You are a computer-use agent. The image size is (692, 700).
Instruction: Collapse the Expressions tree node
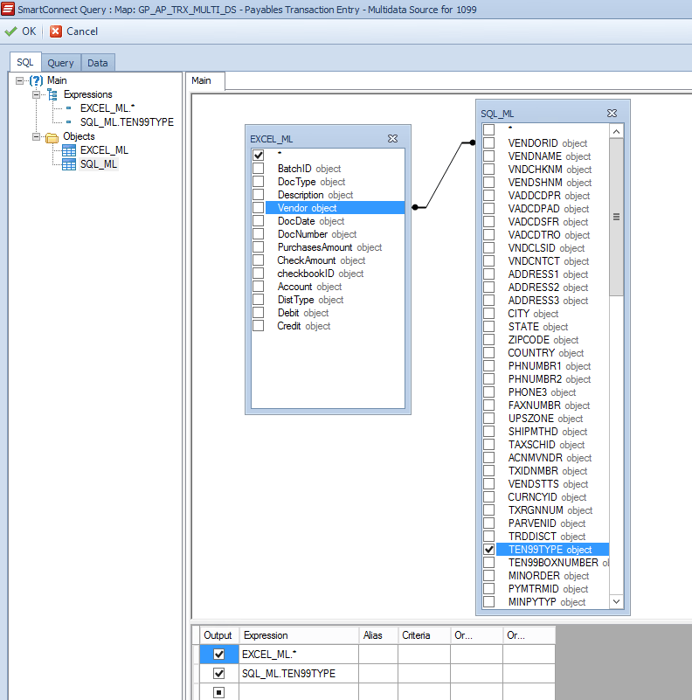click(x=36, y=94)
